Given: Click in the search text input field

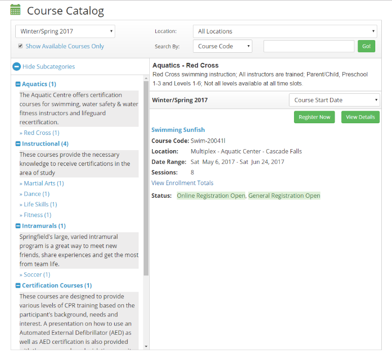Looking at the screenshot, I should (x=309, y=46).
